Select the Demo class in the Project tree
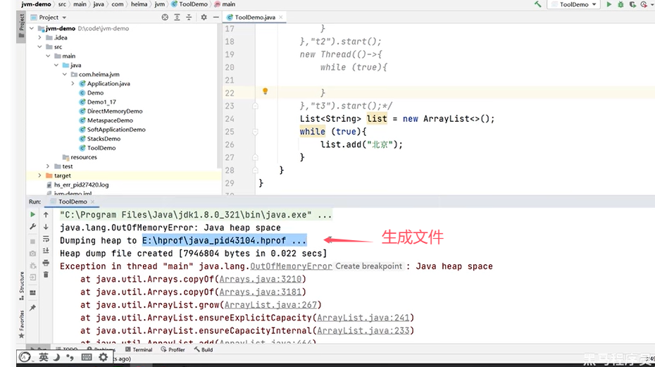 click(95, 93)
